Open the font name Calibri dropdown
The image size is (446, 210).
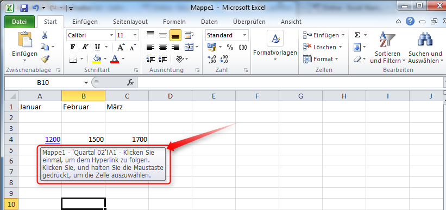[111, 35]
